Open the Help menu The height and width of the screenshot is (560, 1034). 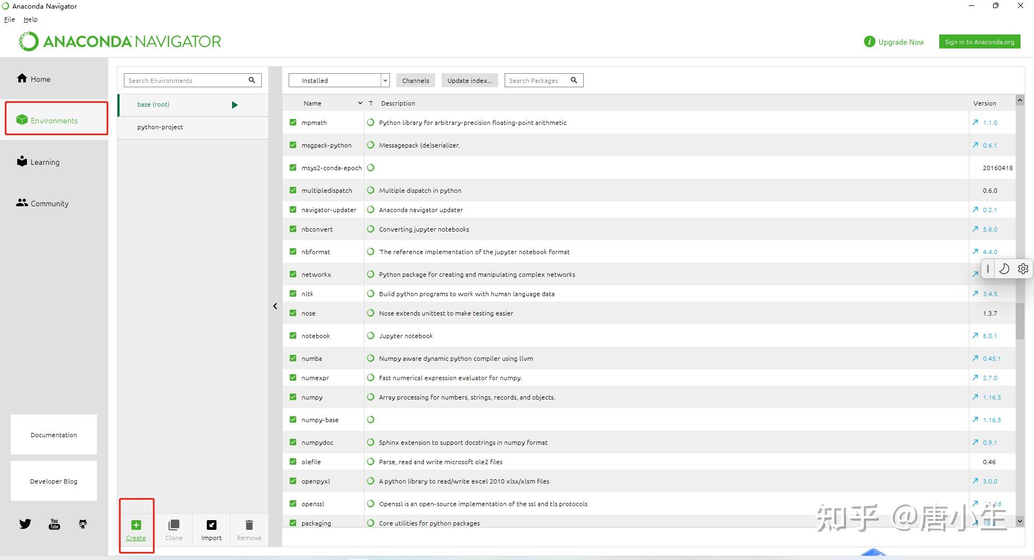point(31,19)
